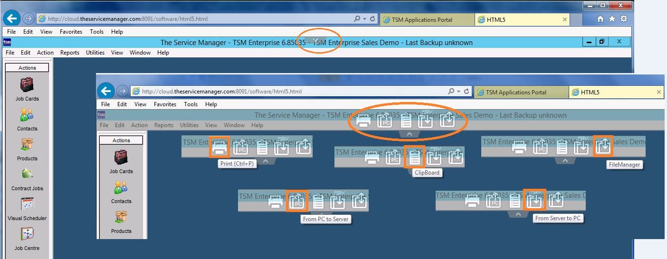The image size is (667, 259).
Task: Expand the hidden toolbar via the circled title-bar chevron
Action: tap(316, 41)
